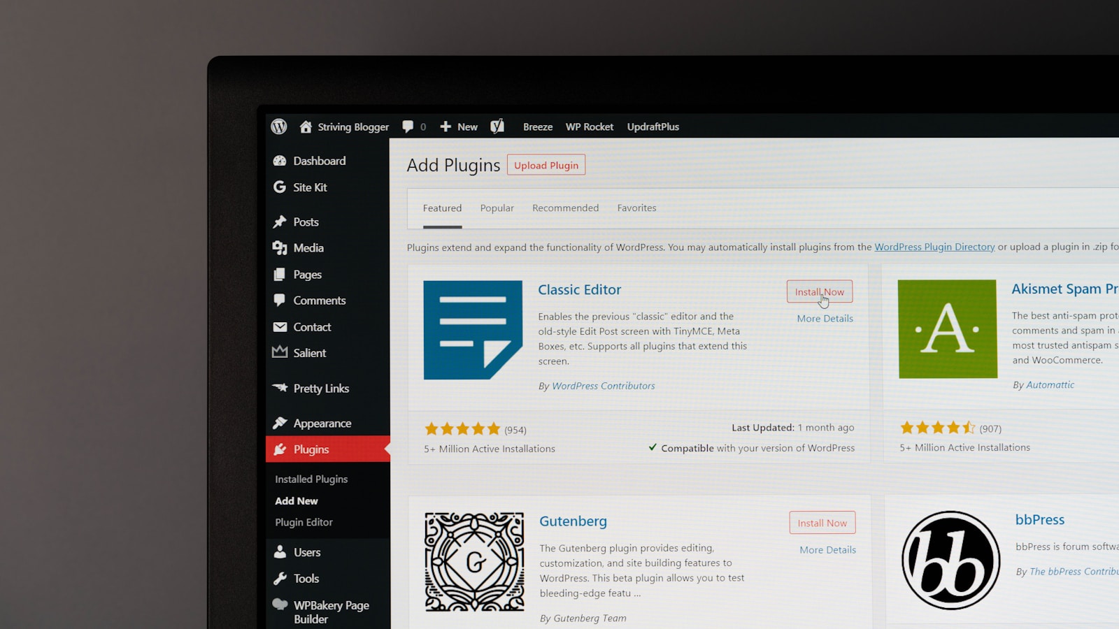Click Classic Editor's (954) rating count
This screenshot has width=1119, height=629.
click(x=515, y=430)
